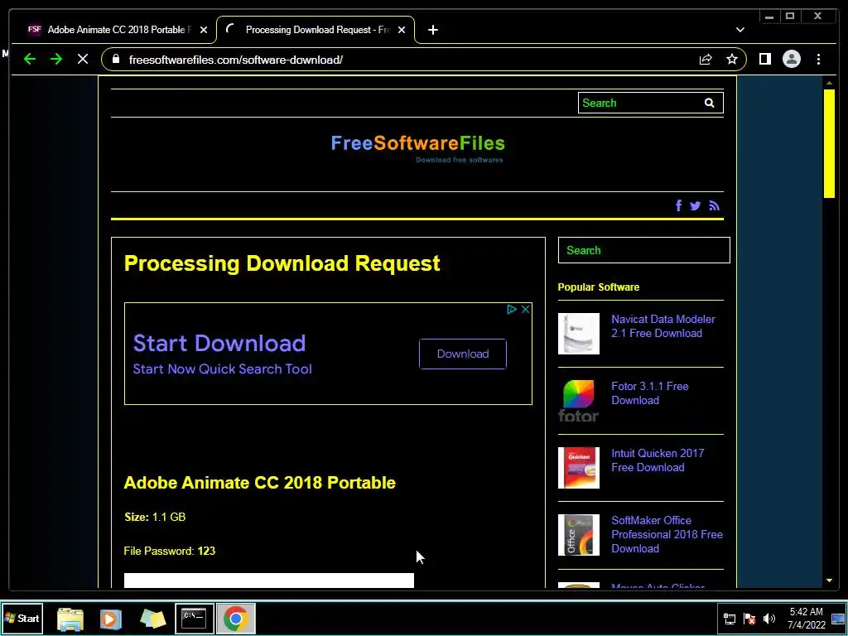Open the Action Center flag icon
Viewport: 848px width, 636px height.
coord(749,619)
